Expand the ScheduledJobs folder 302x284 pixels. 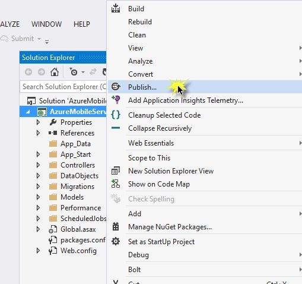pos(38,219)
